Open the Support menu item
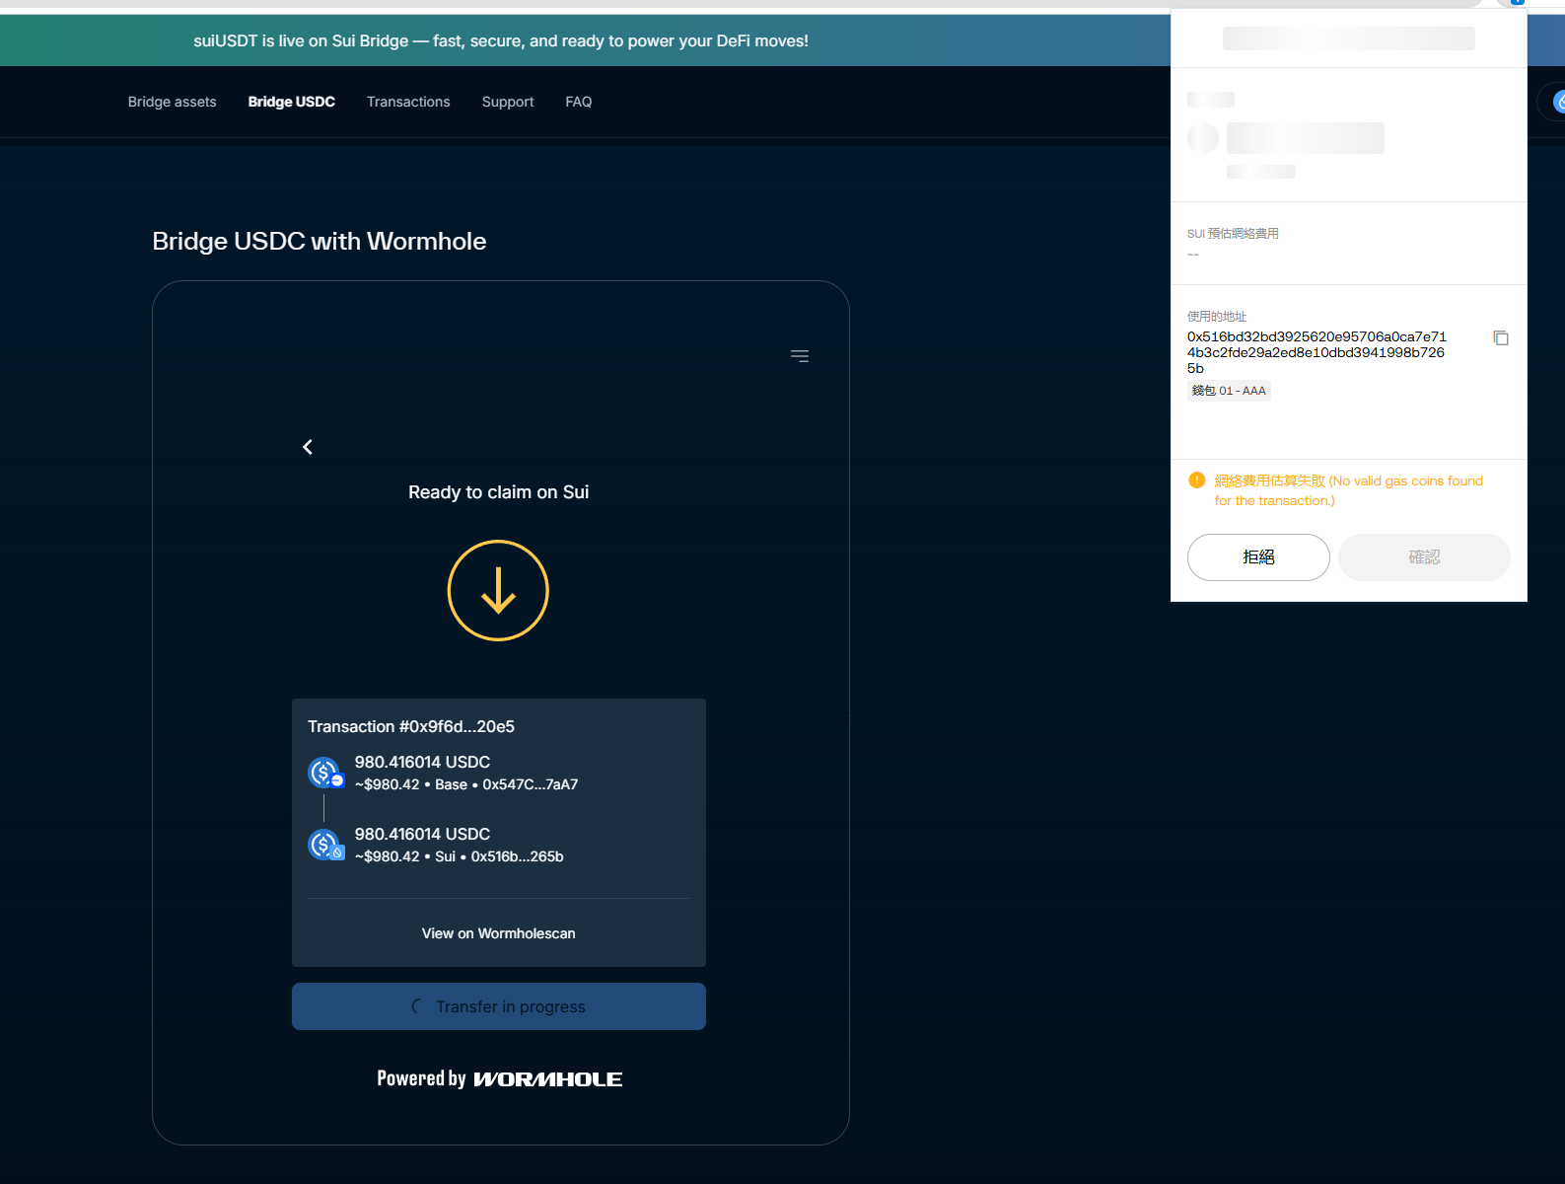The height and width of the screenshot is (1184, 1565). click(x=507, y=102)
